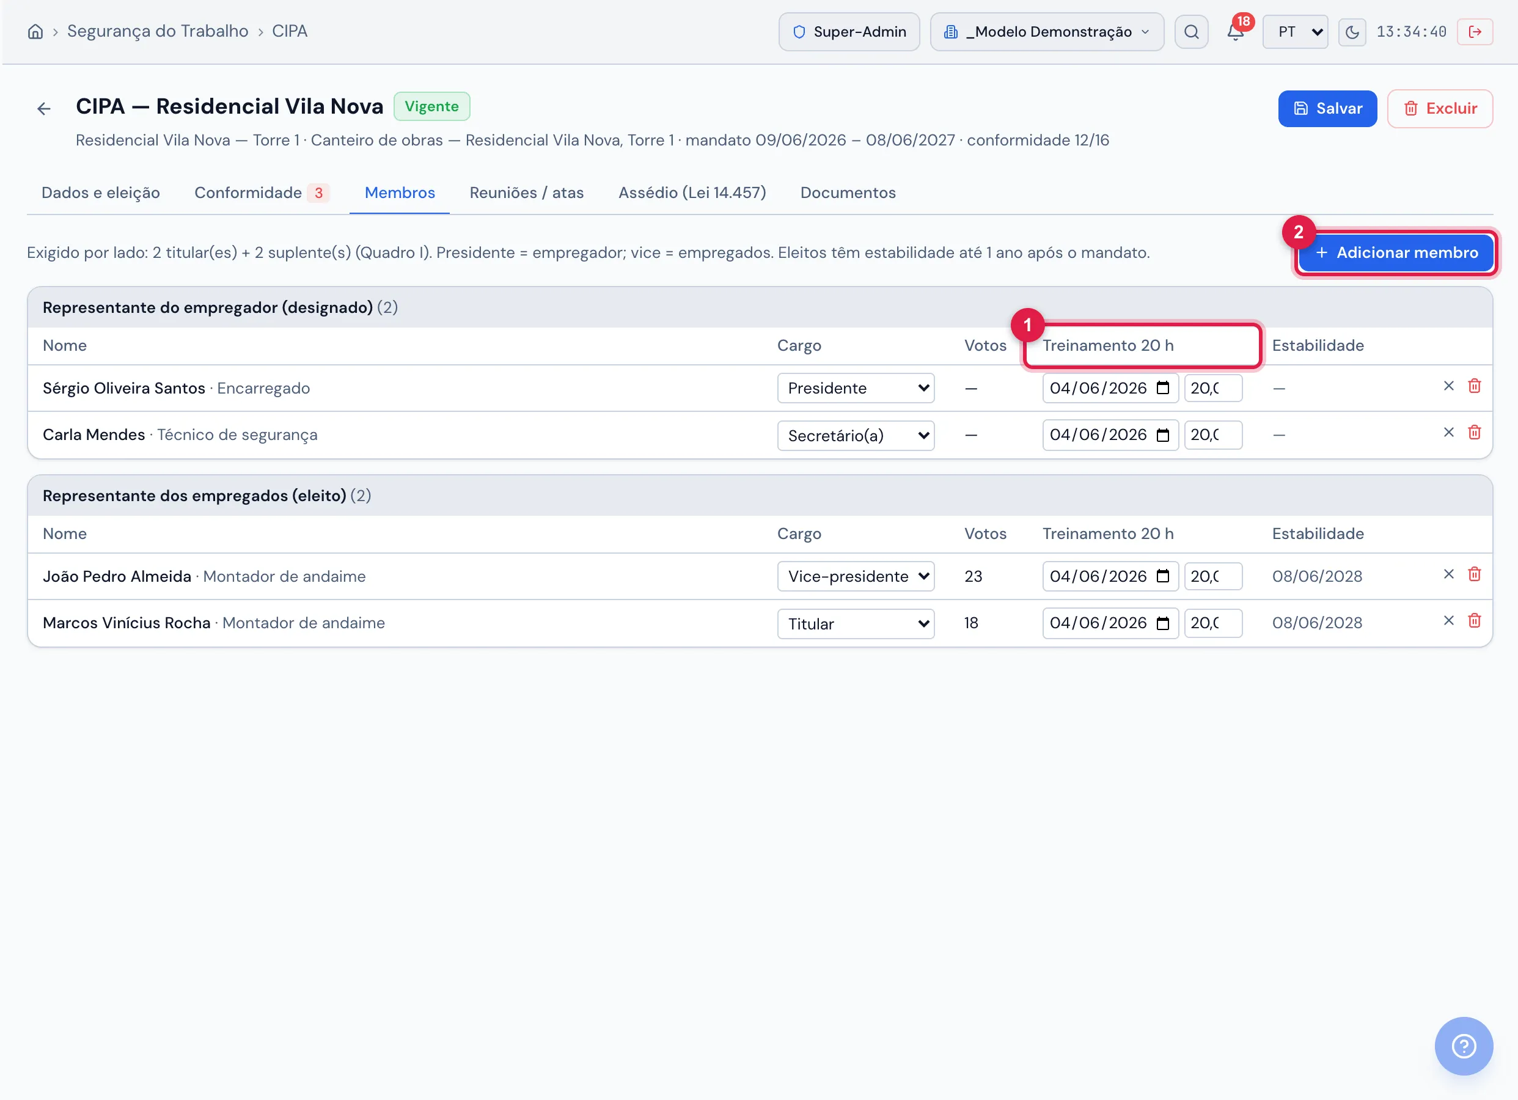Open the Assédio (Lei 14.457) tab

coord(692,193)
